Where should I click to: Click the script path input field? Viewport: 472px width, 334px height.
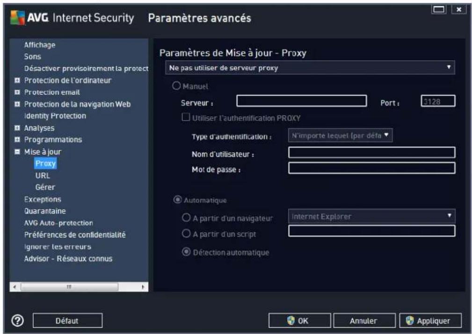point(372,231)
